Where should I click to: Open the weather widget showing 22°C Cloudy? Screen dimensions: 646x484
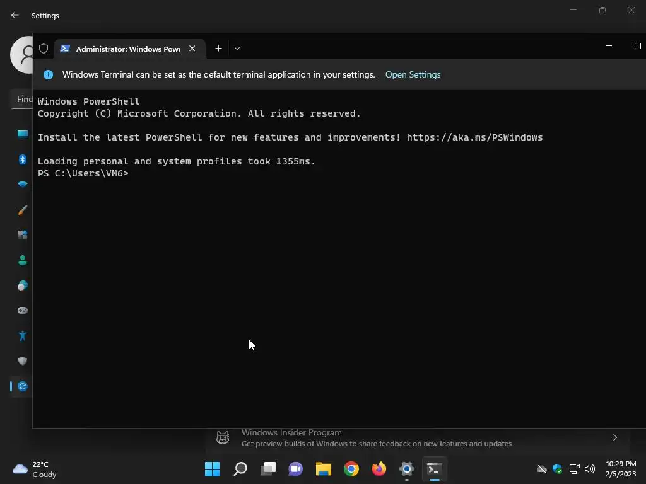(35, 469)
